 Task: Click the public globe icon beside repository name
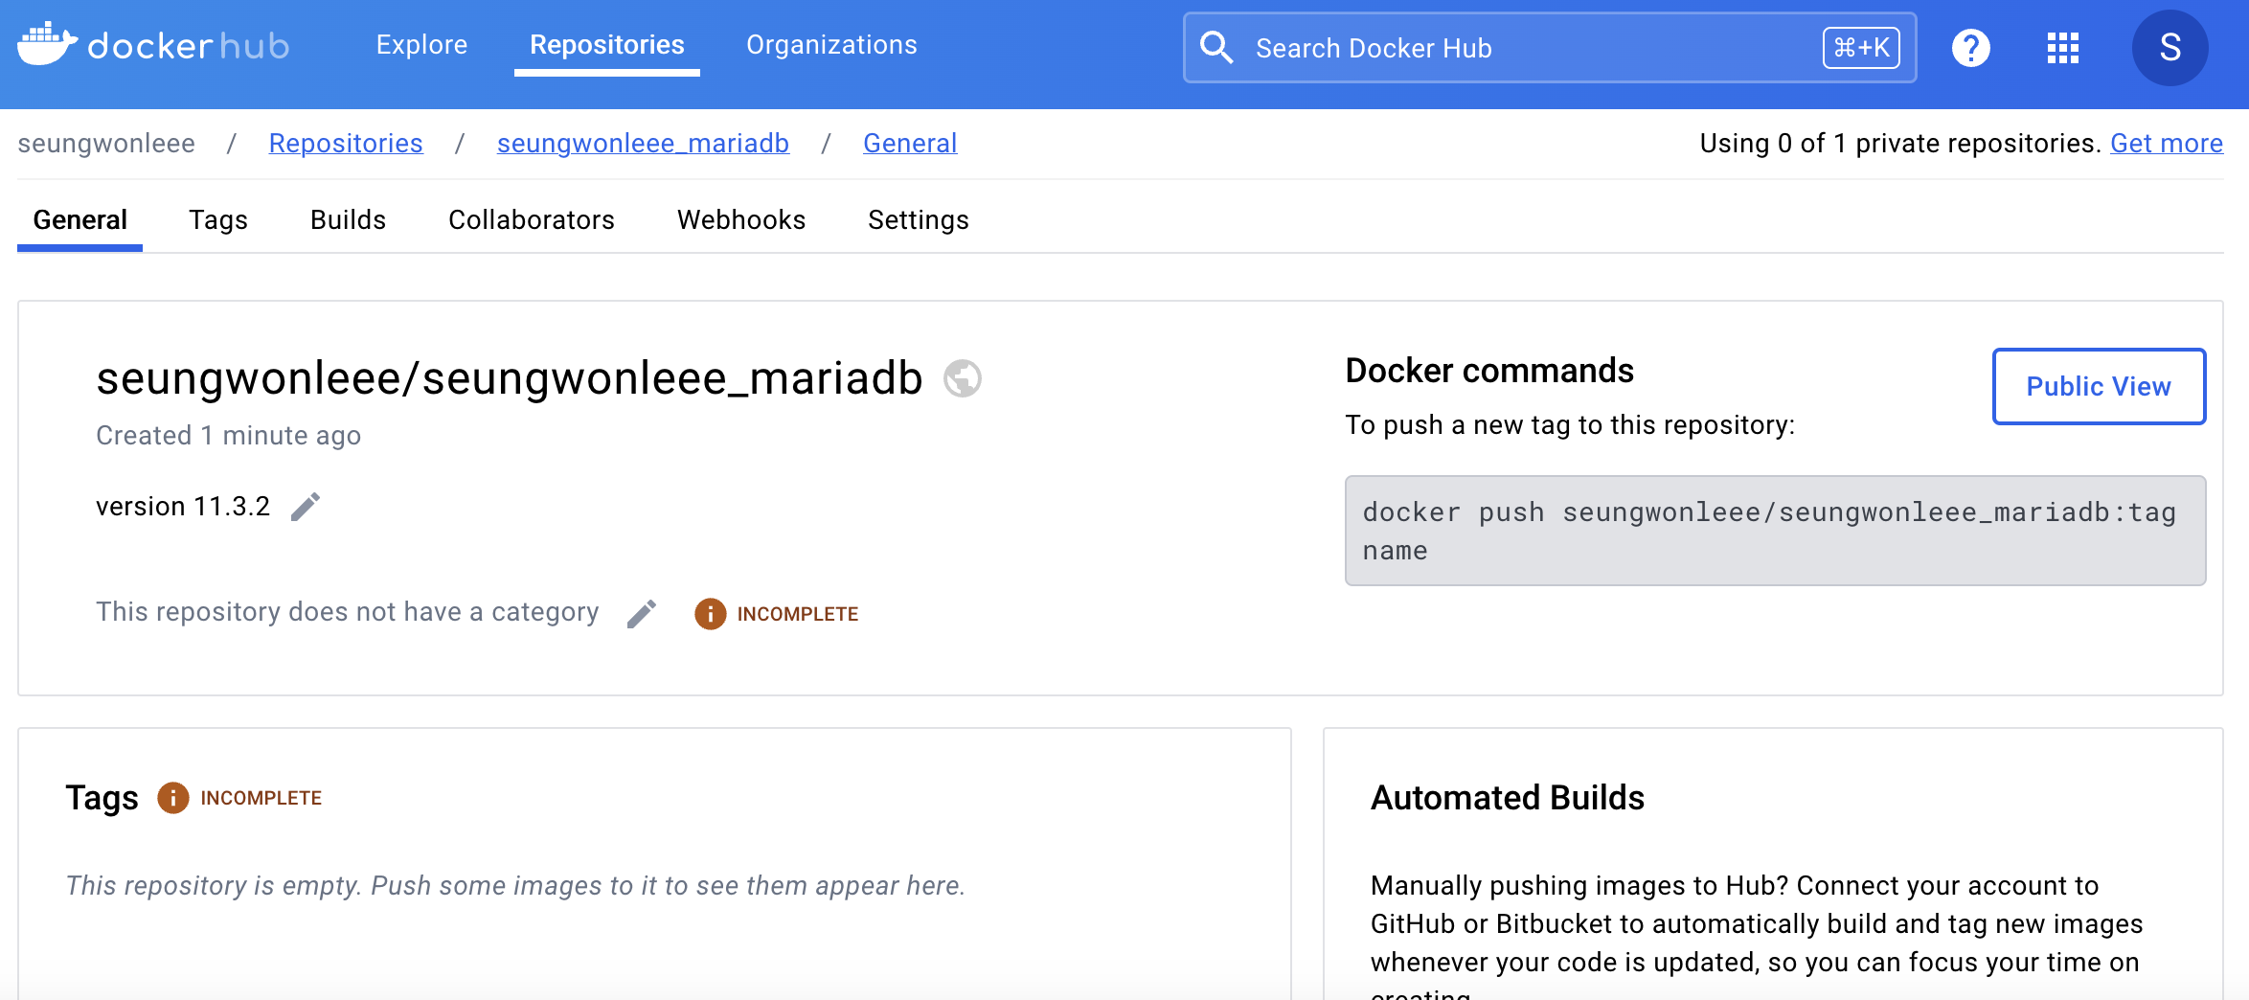pyautogui.click(x=962, y=378)
